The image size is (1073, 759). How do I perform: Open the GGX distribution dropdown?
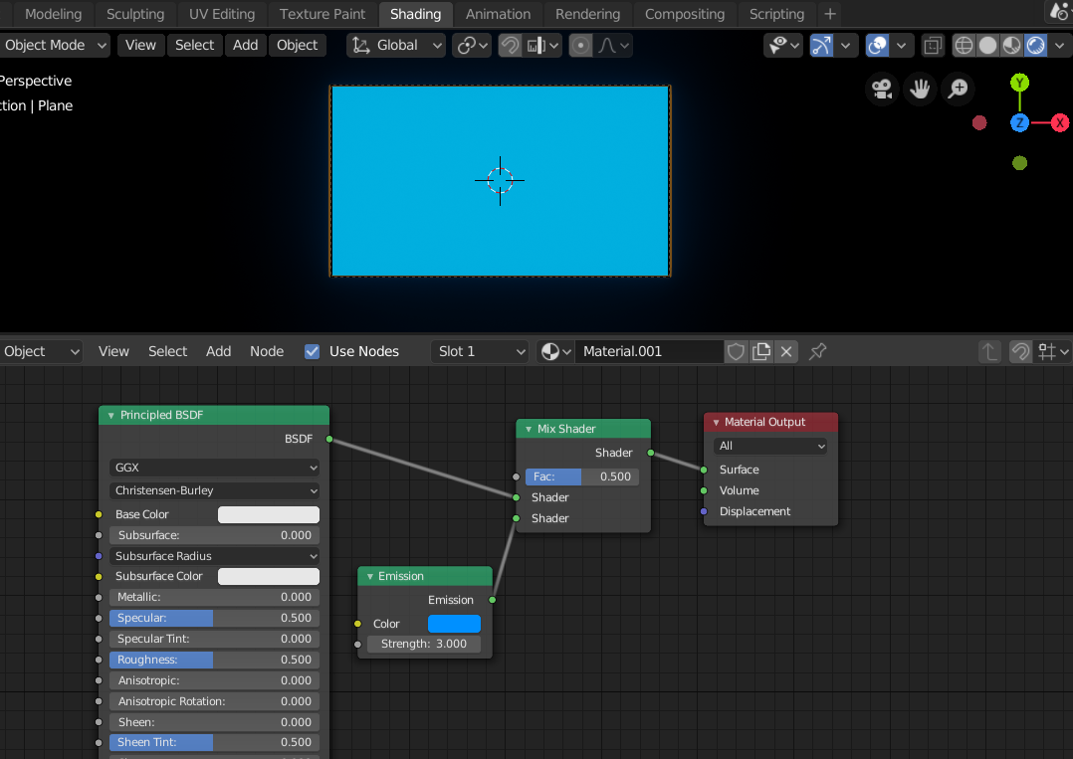[214, 468]
